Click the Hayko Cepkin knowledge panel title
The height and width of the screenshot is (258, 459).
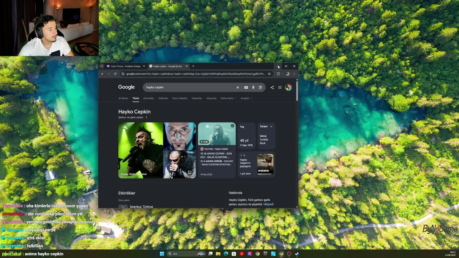coord(134,112)
